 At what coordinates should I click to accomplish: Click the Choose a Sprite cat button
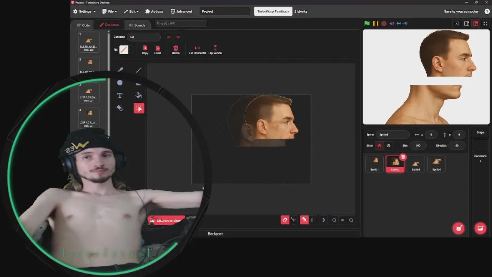[458, 229]
